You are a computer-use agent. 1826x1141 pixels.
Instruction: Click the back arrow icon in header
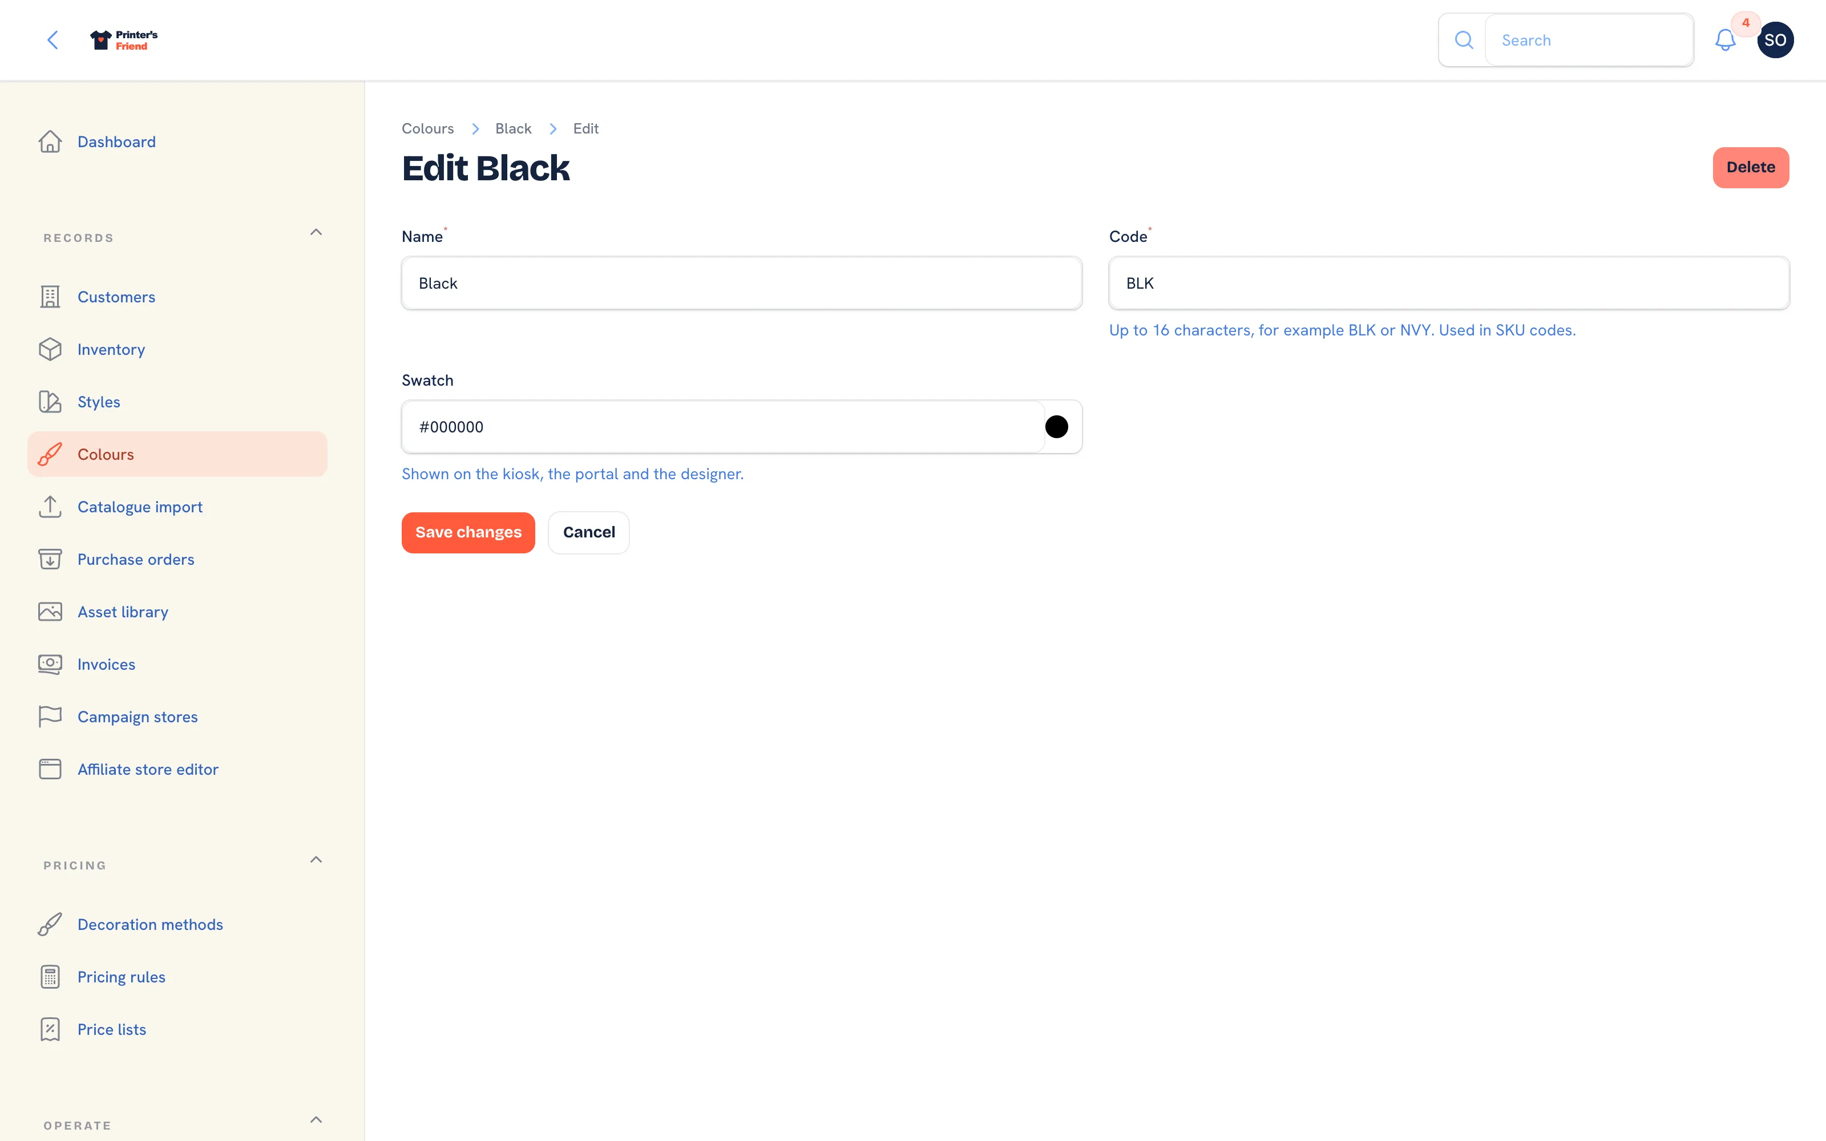click(x=52, y=40)
